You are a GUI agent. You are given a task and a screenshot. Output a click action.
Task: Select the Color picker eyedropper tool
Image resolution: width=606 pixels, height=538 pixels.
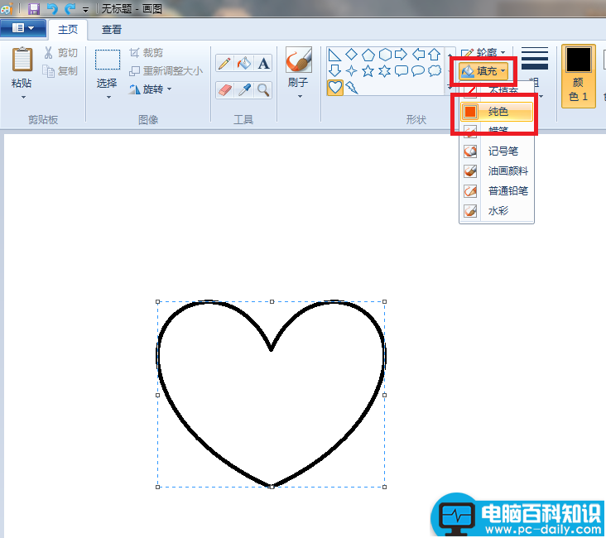pyautogui.click(x=244, y=90)
